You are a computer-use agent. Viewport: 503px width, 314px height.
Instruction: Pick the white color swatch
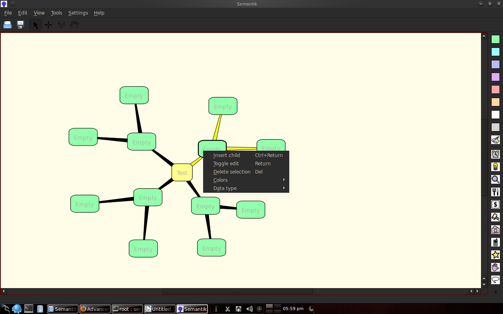pyautogui.click(x=496, y=115)
